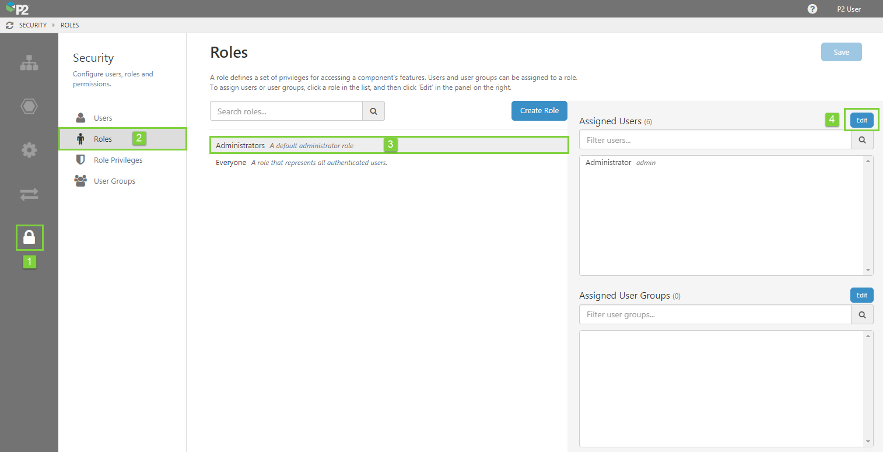The width and height of the screenshot is (883, 452).
Task: Open User Groups in Security menu
Action: click(114, 181)
